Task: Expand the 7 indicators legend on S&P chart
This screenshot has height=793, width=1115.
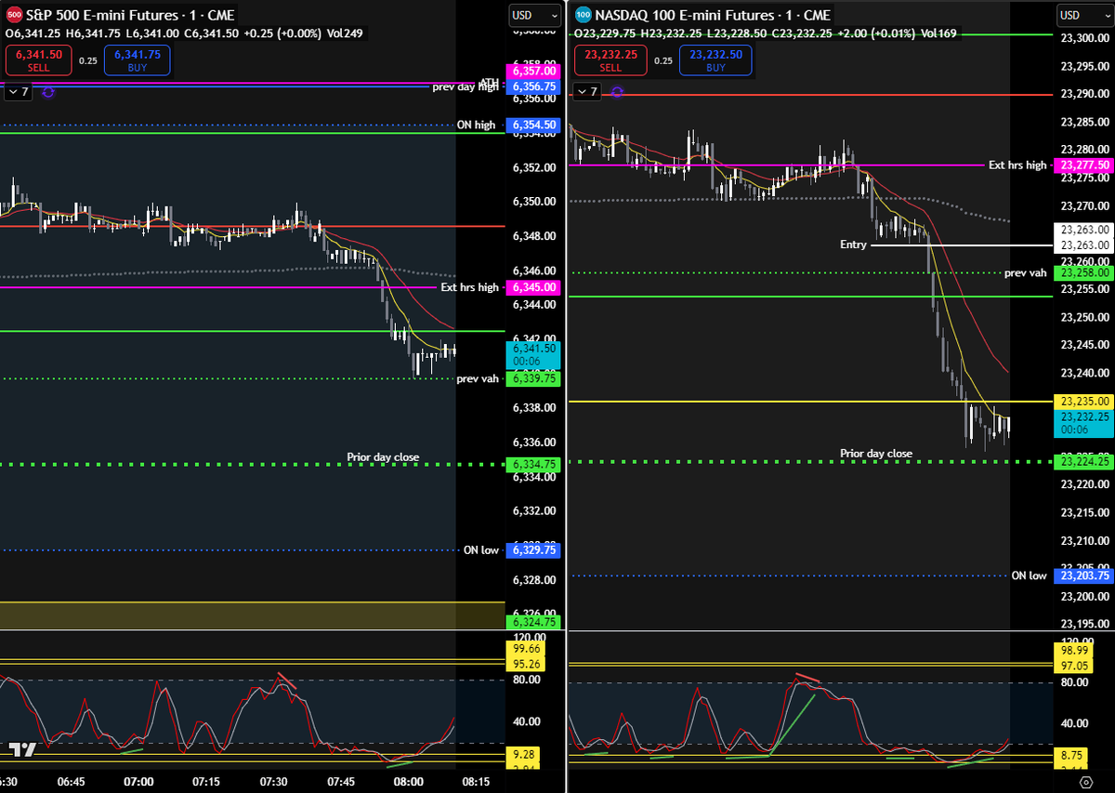Action: click(19, 92)
